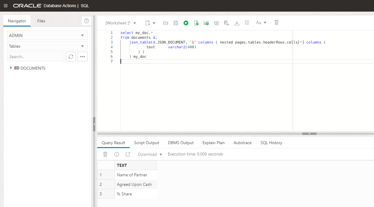The width and height of the screenshot is (374, 207).
Task: Switch to the Script Output tab
Action: [146, 143]
